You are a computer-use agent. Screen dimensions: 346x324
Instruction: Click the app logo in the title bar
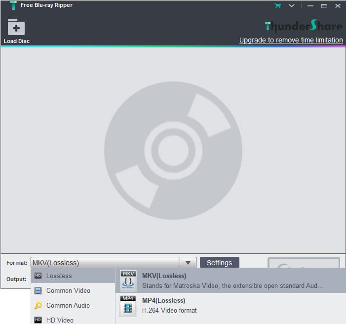coord(13,5)
